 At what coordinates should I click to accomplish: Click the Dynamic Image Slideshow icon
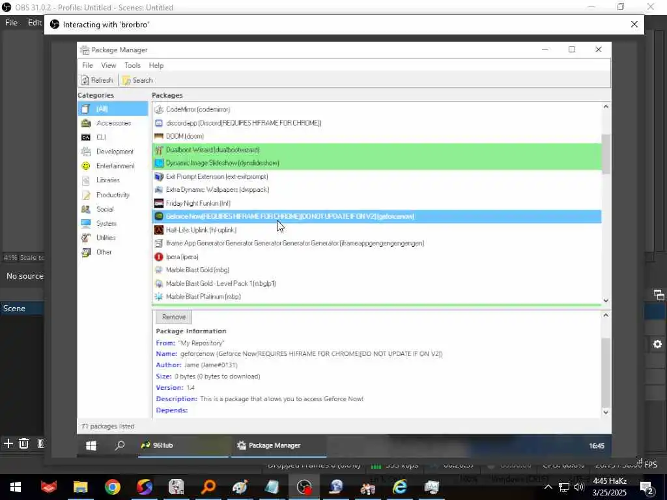[159, 163]
